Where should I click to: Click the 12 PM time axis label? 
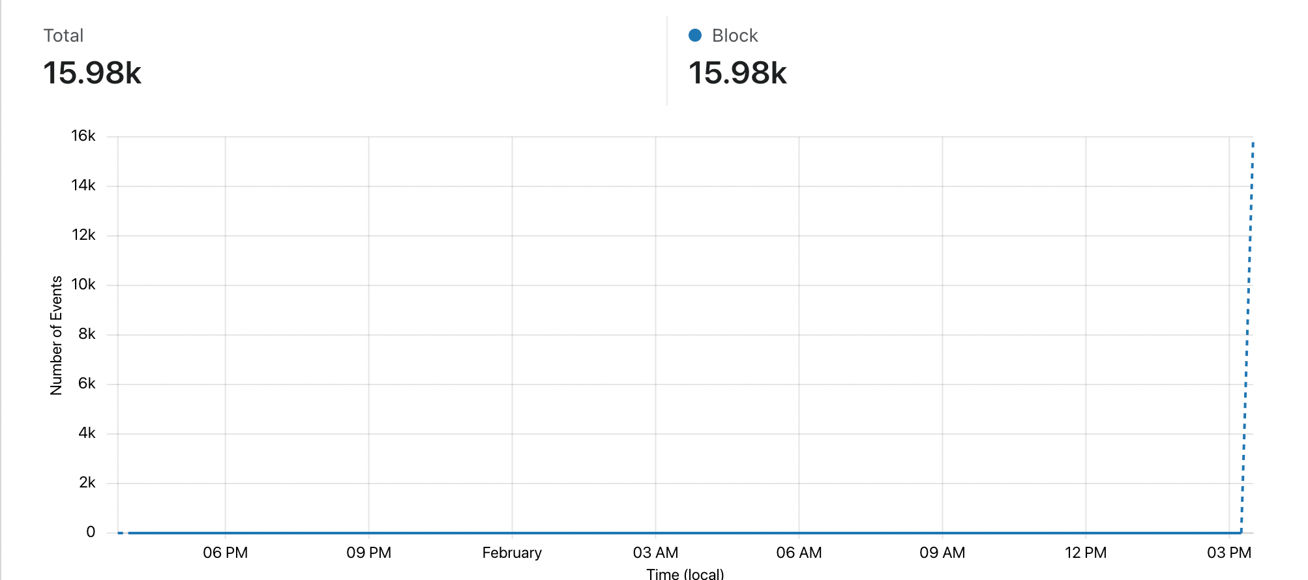click(1086, 553)
